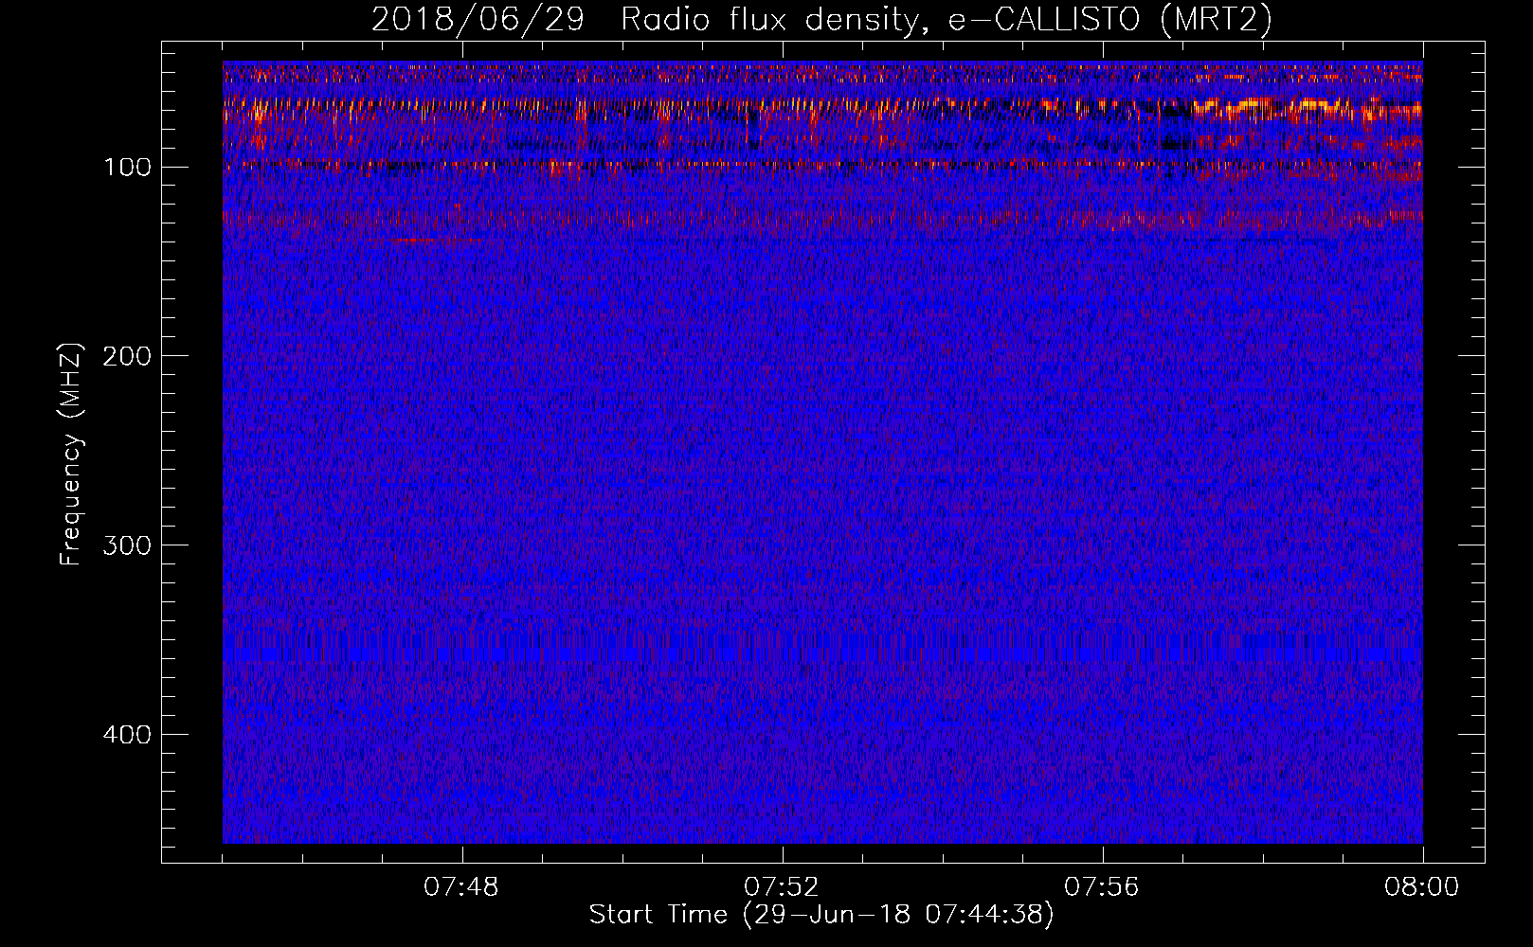Click the 300 frequency tick label
This screenshot has height=947, width=1533.
point(126,545)
